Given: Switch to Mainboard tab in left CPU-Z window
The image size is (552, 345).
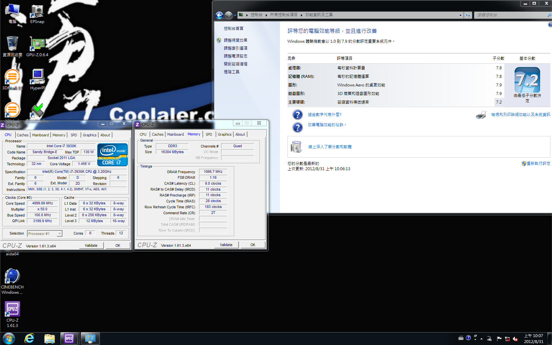Looking at the screenshot, I should pos(40,135).
